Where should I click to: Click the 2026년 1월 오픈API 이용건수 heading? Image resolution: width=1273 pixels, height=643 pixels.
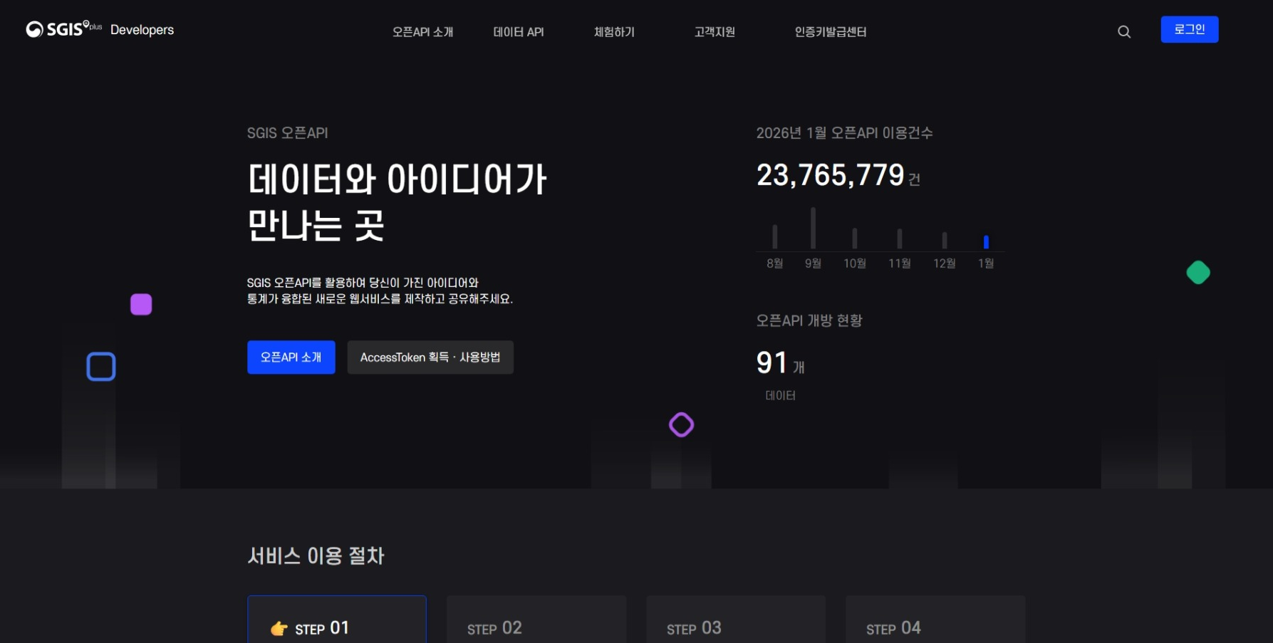[x=844, y=133]
